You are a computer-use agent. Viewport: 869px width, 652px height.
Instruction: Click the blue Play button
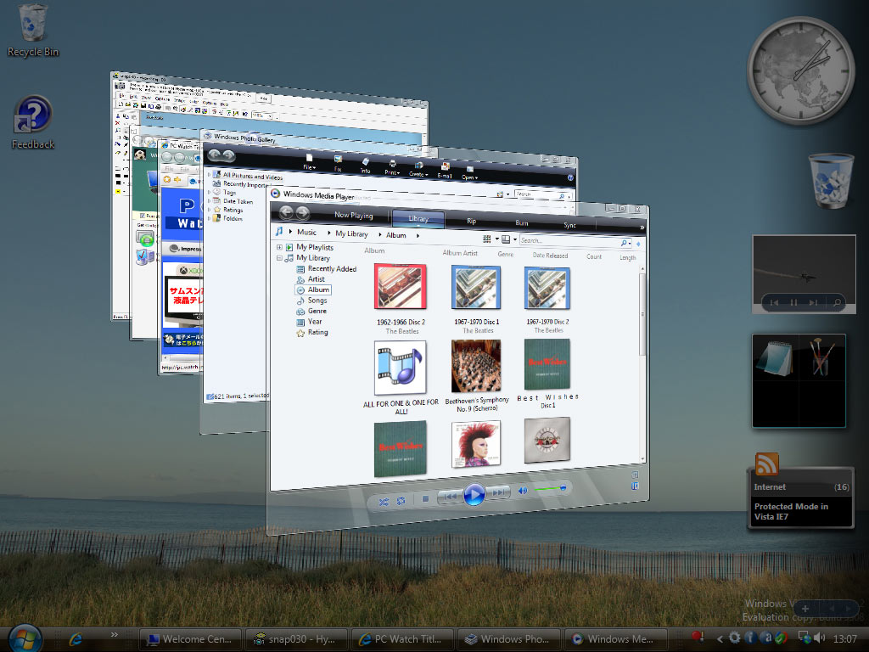click(474, 494)
